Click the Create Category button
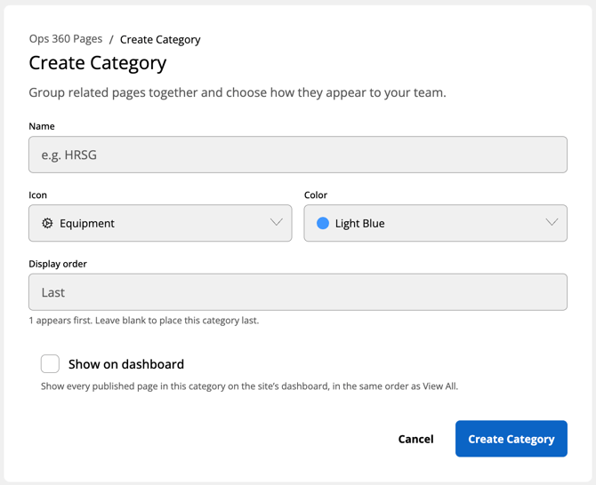 point(511,439)
